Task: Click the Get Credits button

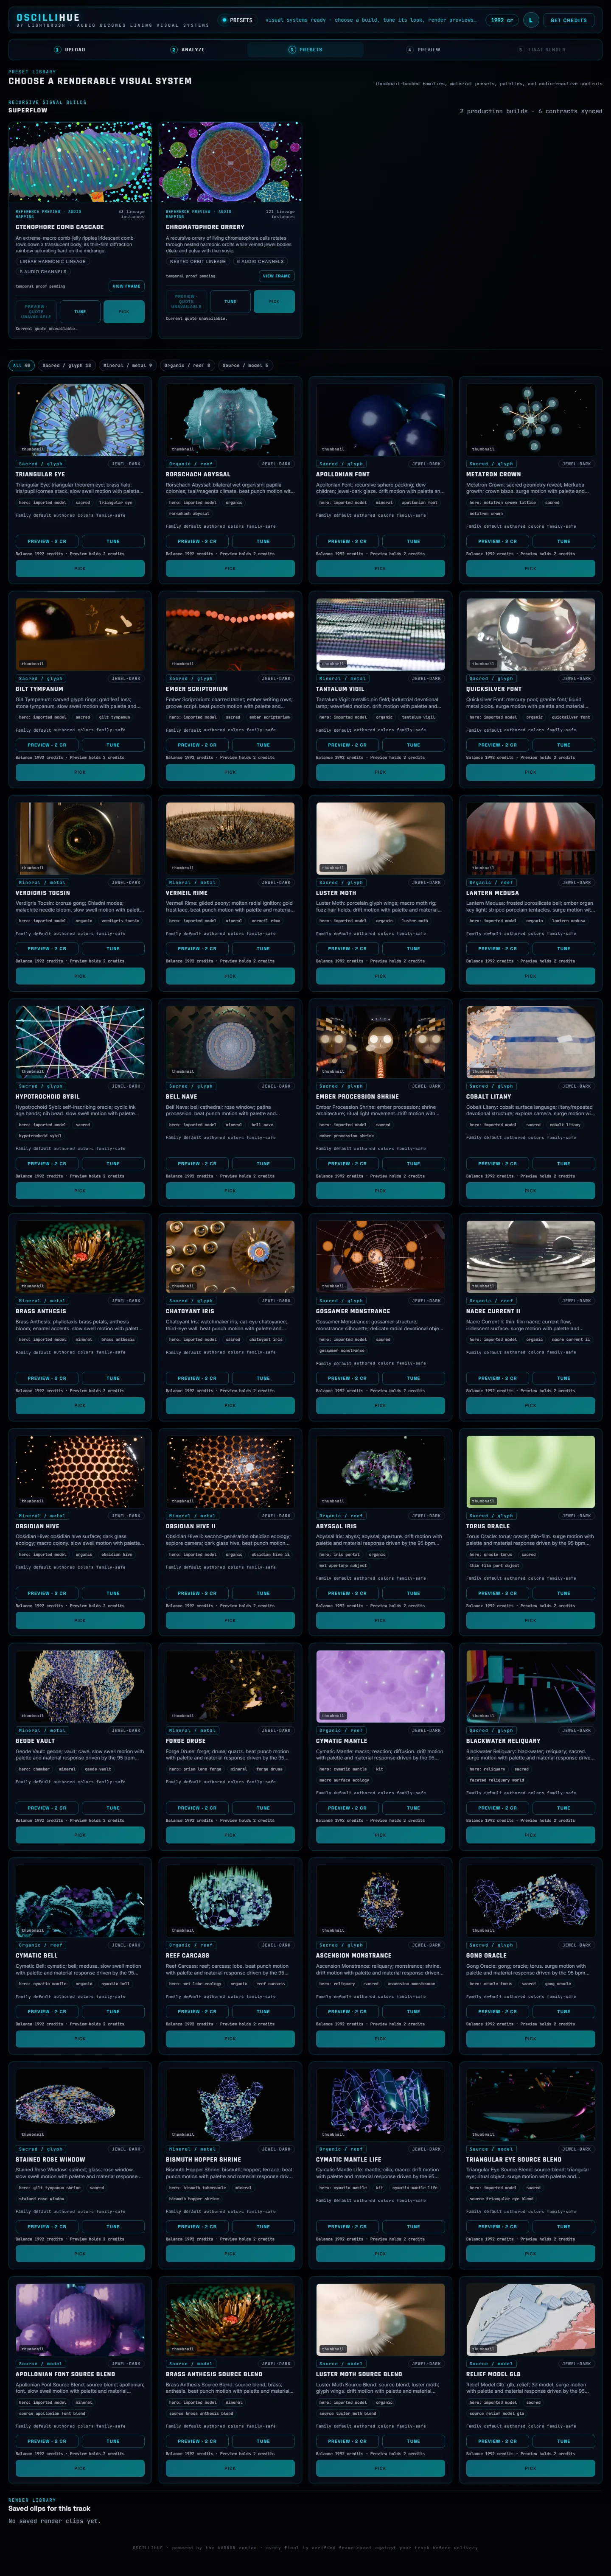Action: coord(568,19)
